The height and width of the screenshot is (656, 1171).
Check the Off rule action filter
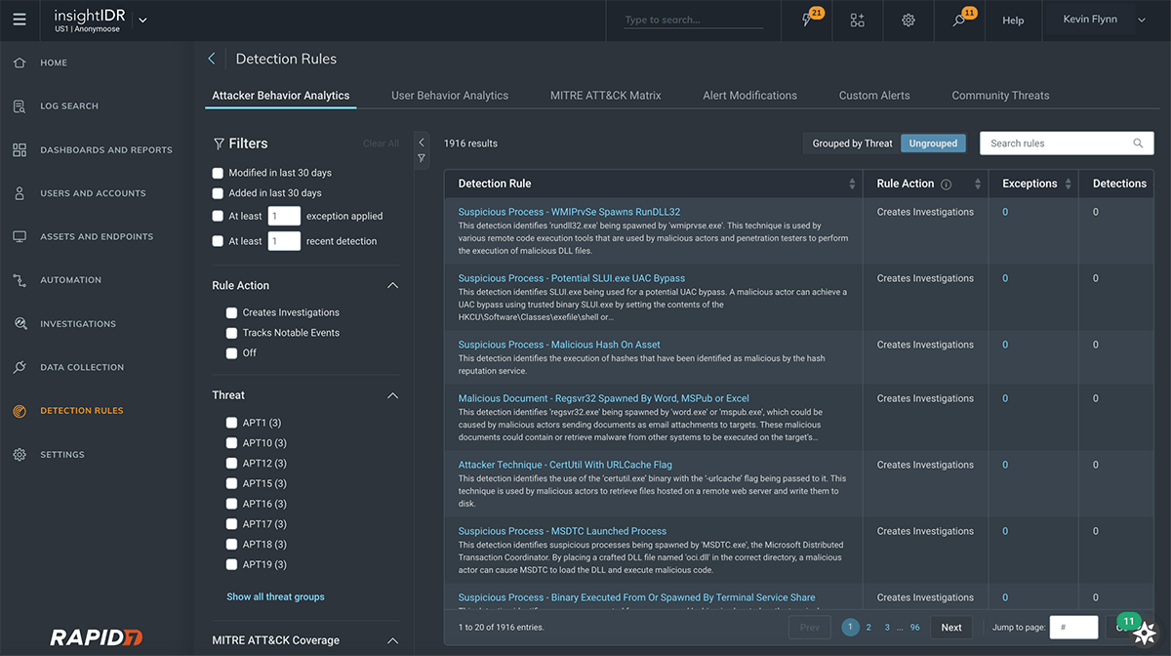point(231,353)
